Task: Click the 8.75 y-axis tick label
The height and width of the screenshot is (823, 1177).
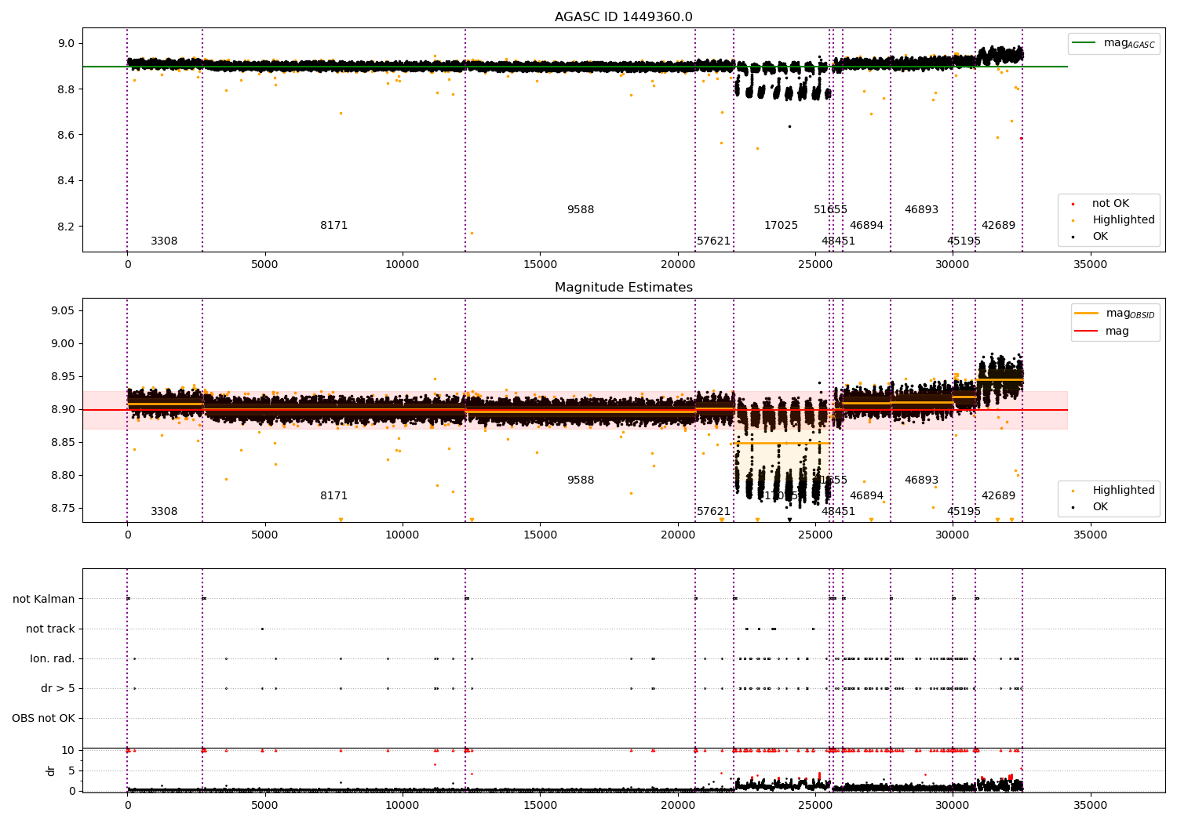Action: point(63,509)
